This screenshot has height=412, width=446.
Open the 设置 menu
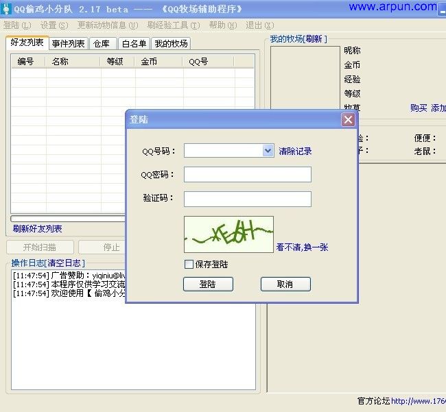click(x=54, y=25)
